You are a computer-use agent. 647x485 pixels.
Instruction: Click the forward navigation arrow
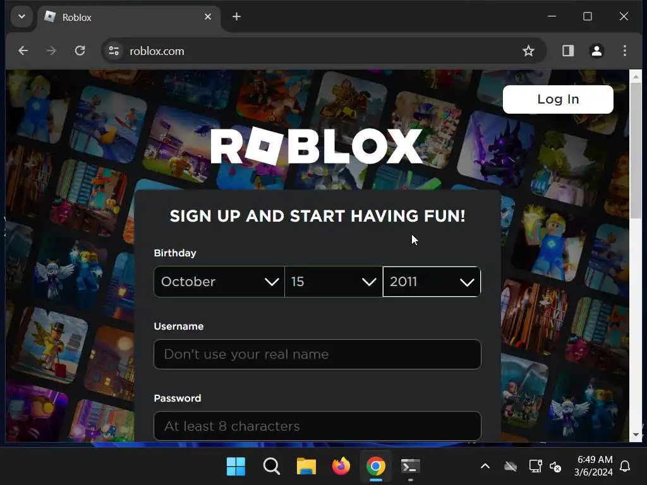click(x=51, y=51)
